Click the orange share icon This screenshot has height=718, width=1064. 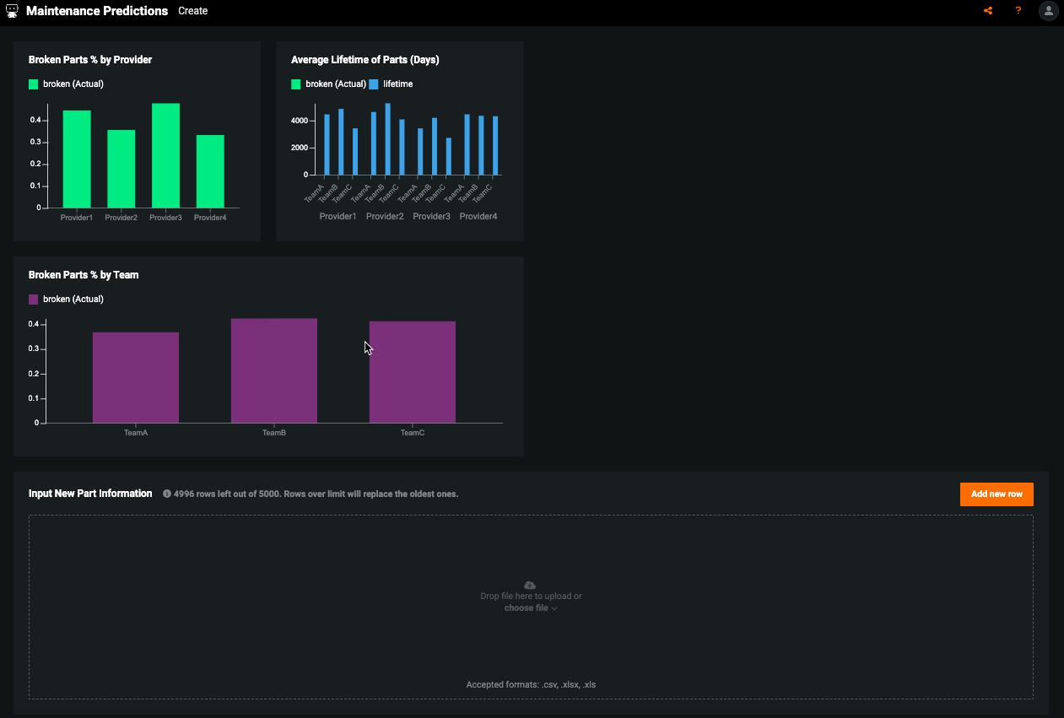point(988,11)
